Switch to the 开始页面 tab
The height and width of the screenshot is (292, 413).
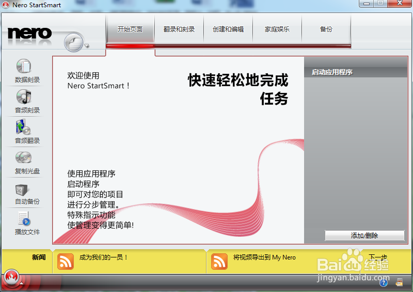tap(130, 29)
